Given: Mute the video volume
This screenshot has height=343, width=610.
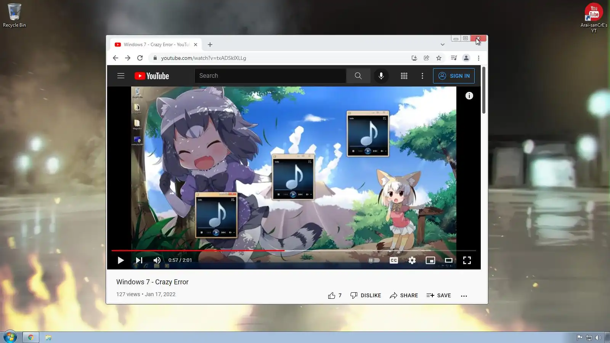Looking at the screenshot, I should (157, 260).
